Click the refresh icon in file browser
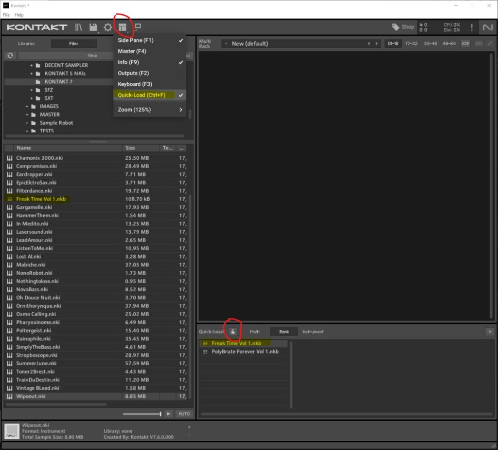 pos(10,56)
